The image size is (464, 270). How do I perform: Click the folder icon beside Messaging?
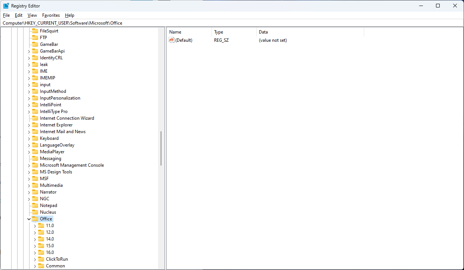35,158
